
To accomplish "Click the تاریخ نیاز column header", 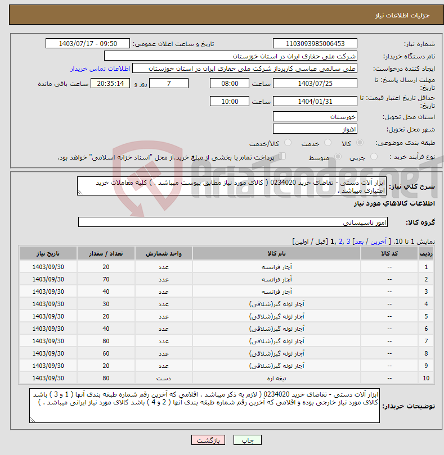I will click(48, 253).
